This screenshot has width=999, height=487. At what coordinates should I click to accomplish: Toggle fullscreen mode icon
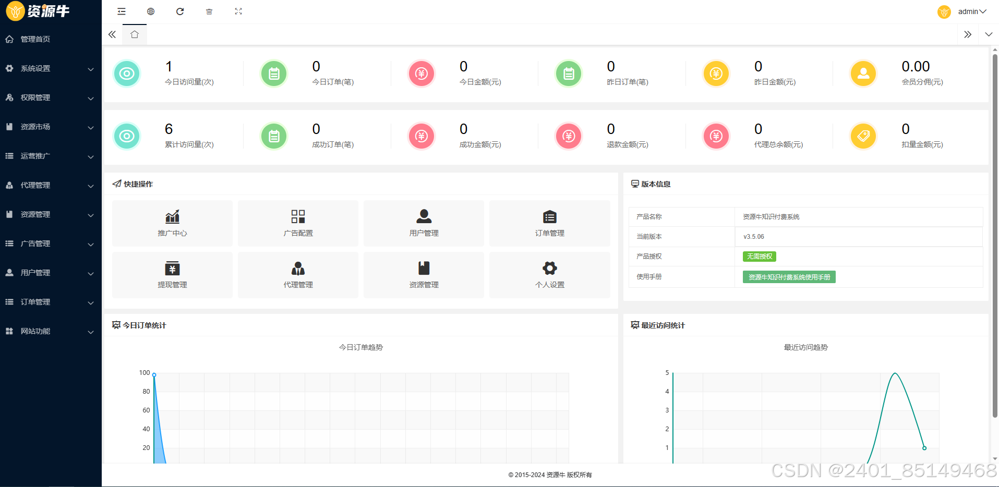[238, 11]
